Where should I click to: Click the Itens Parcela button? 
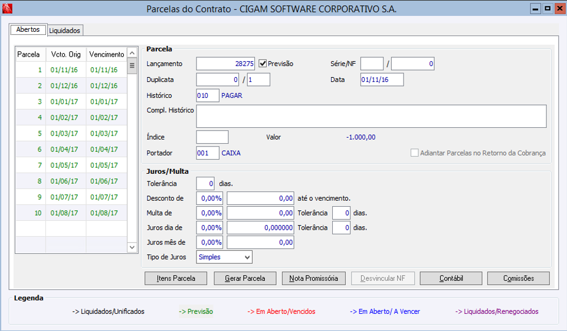click(x=176, y=279)
